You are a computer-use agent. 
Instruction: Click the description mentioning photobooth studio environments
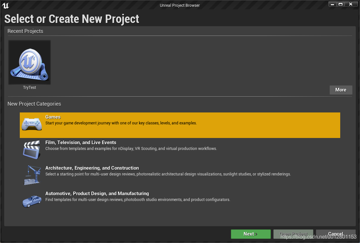pyautogui.click(x=138, y=199)
